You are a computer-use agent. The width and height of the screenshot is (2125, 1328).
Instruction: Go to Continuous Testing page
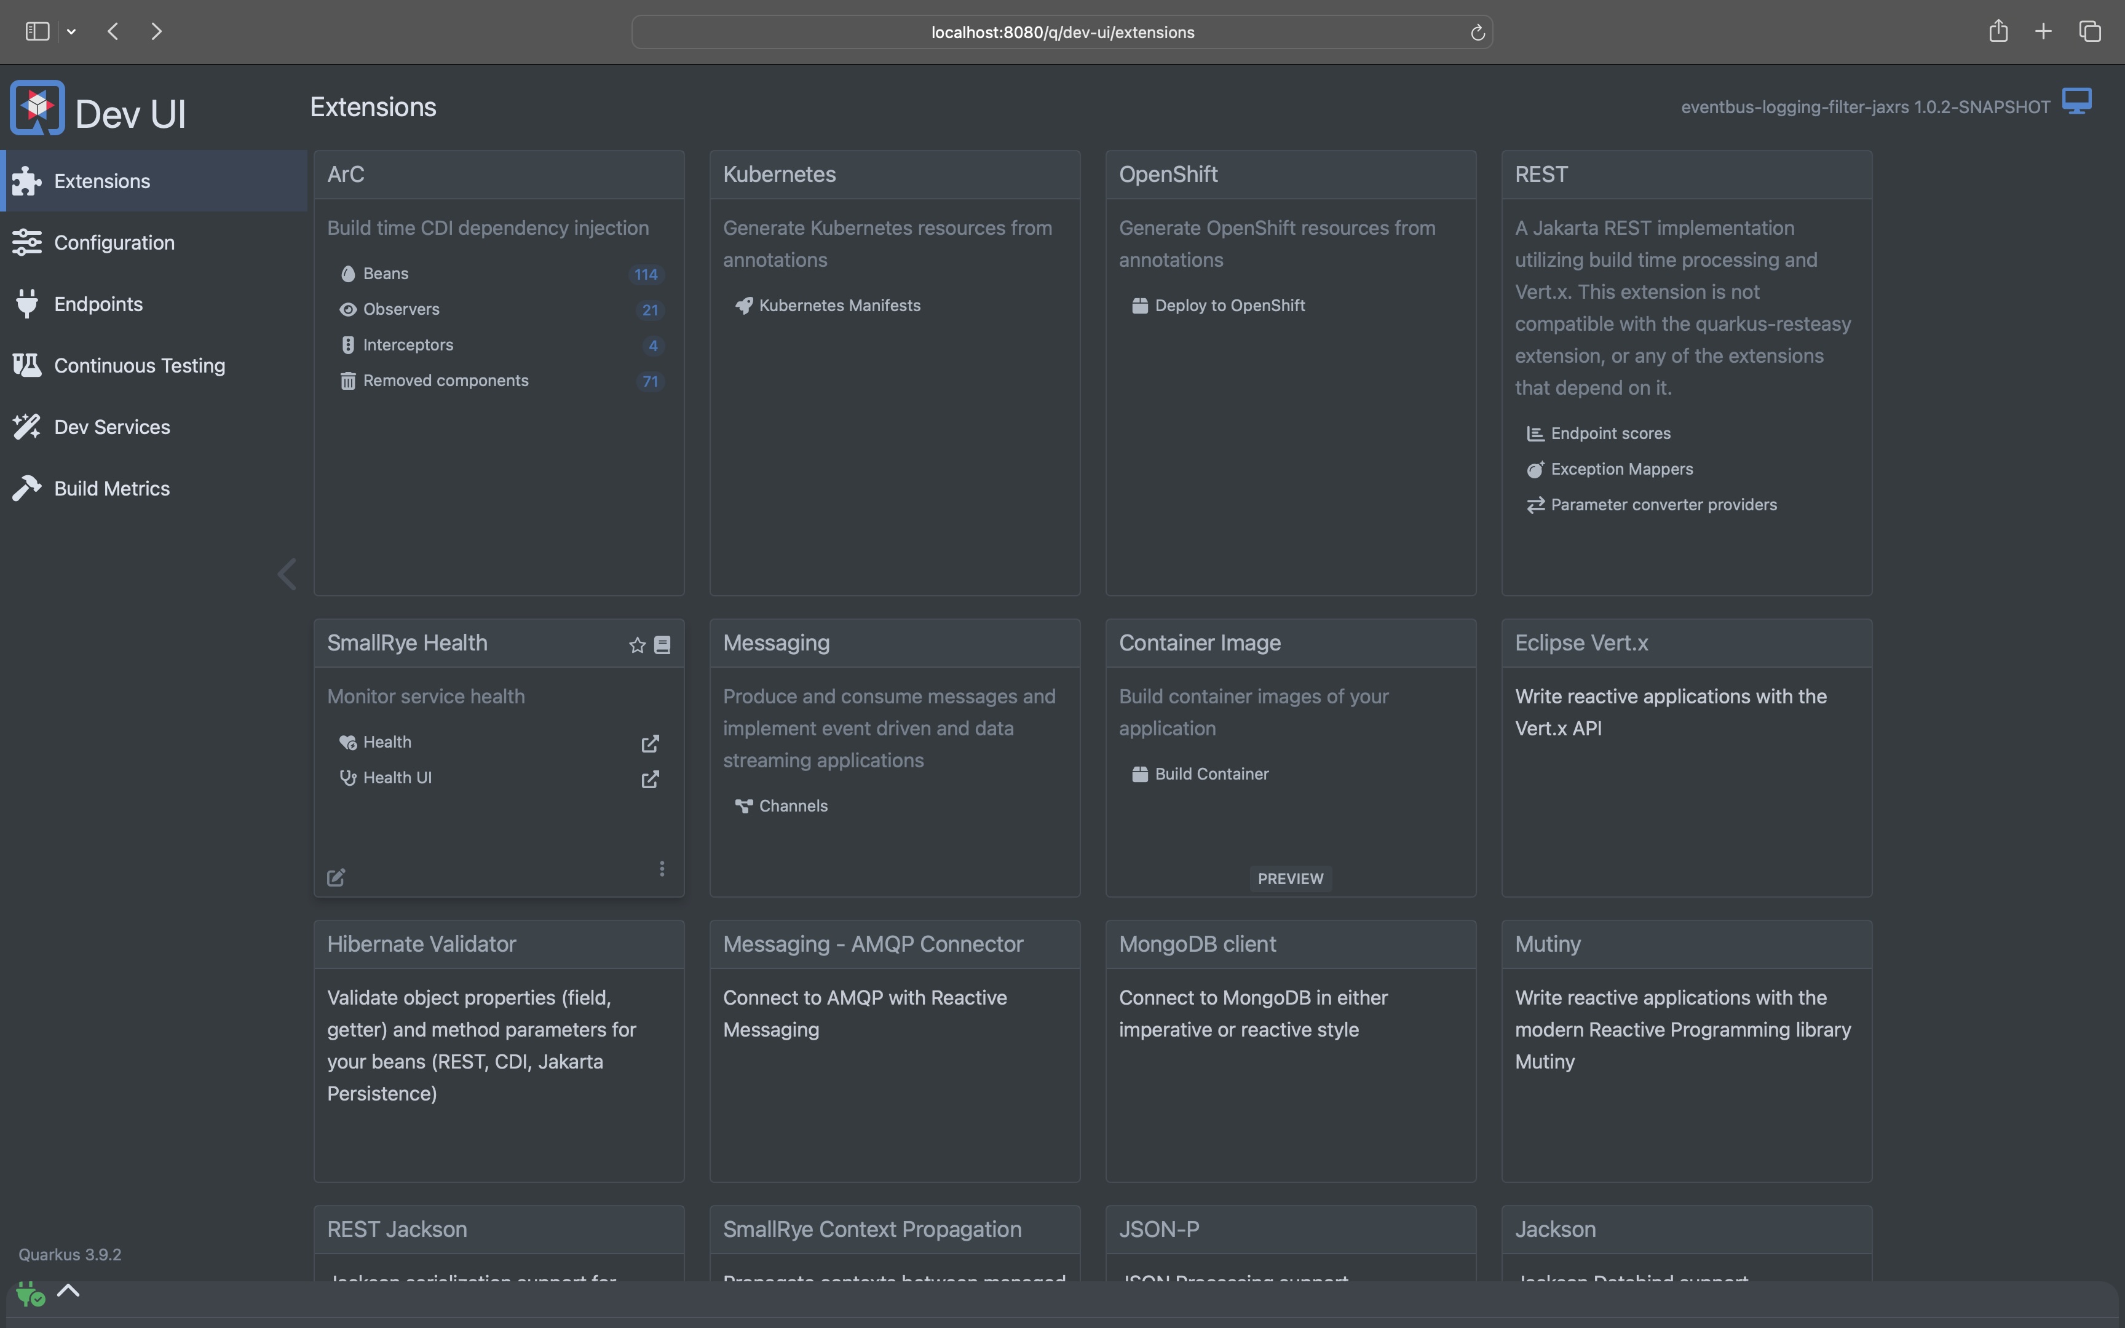[139, 365]
